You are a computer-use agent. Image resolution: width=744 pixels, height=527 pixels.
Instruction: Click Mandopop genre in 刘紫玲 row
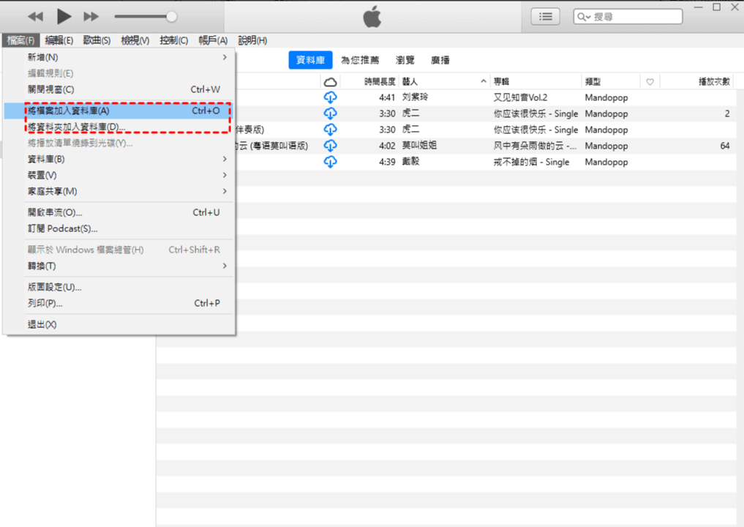click(x=606, y=98)
